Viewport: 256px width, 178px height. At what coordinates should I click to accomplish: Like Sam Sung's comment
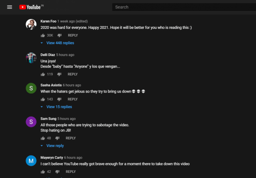[43, 138]
